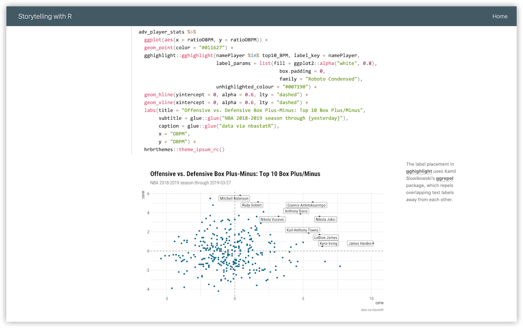This screenshot has height=328, width=523.
Task: Click the Storytelling with R site title
Action: pyautogui.click(x=45, y=16)
